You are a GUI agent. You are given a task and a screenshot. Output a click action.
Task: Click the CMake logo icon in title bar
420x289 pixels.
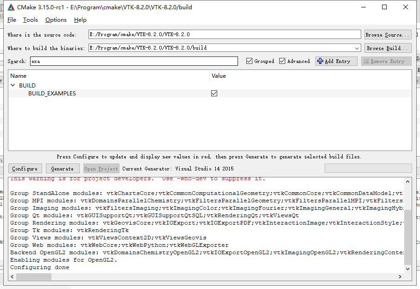click(x=11, y=7)
